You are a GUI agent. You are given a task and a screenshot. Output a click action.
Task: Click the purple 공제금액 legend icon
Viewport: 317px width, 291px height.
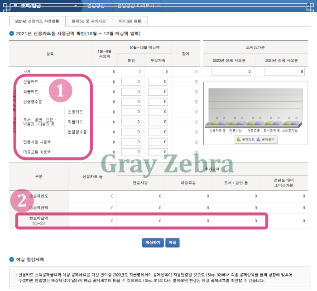pyautogui.click(x=259, y=139)
